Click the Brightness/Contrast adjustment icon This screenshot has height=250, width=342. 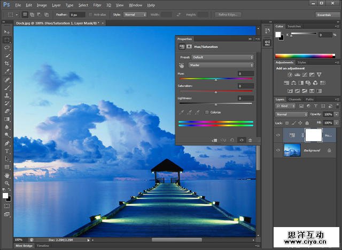pos(290,75)
